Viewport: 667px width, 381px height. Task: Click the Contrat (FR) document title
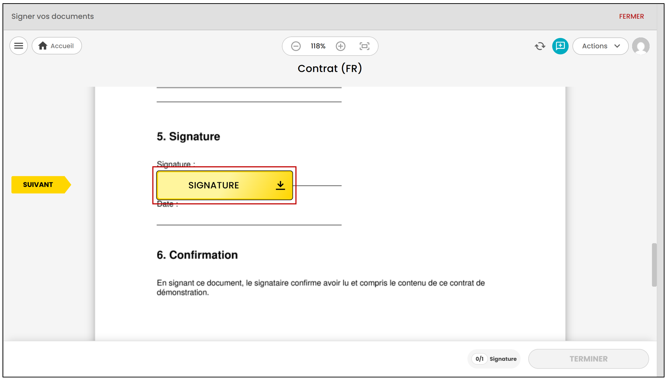coord(330,68)
